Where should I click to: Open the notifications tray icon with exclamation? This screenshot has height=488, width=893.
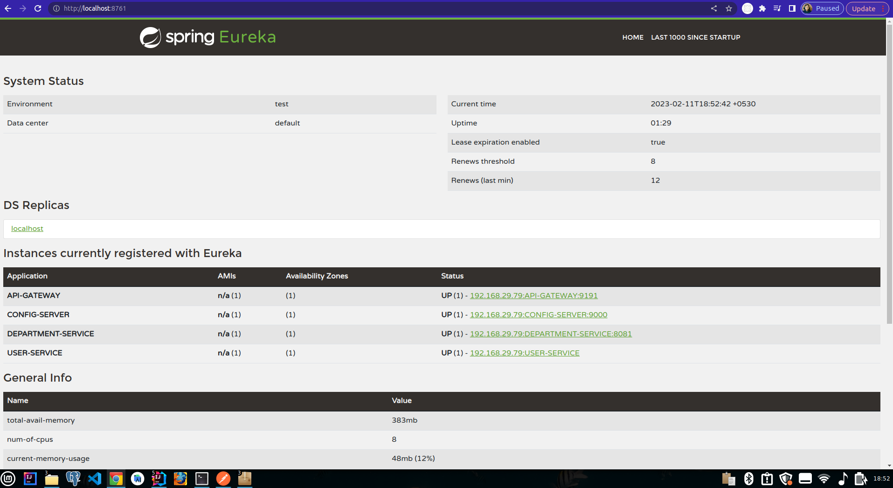(x=767, y=479)
